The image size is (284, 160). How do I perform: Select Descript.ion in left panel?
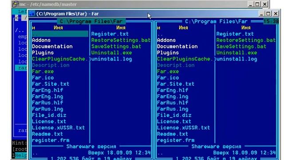click(x=51, y=65)
